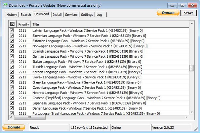Toggle the select-all checkbox in header
This screenshot has height=133, width=200.
[x=12, y=24]
